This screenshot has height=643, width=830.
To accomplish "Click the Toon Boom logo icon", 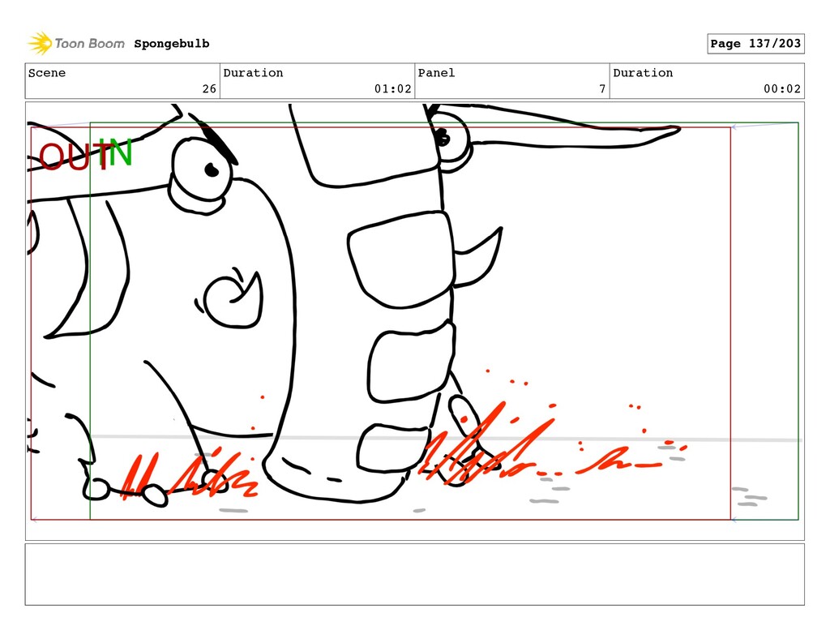I will click(40, 44).
